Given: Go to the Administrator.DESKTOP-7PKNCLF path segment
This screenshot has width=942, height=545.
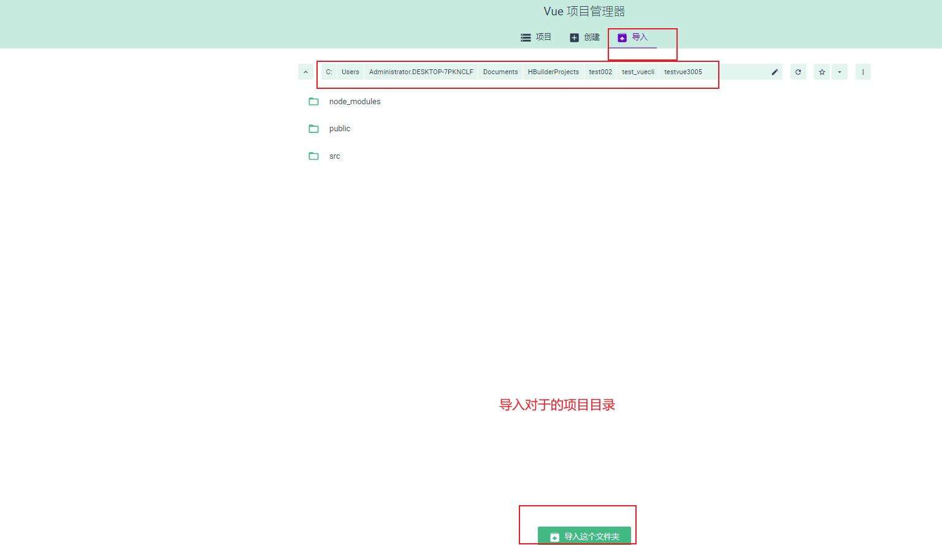Looking at the screenshot, I should [x=421, y=72].
